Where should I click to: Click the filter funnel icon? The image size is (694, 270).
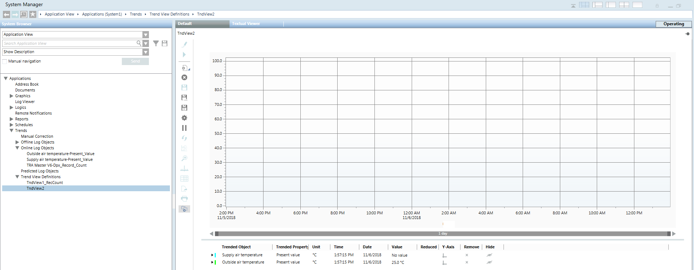(156, 43)
